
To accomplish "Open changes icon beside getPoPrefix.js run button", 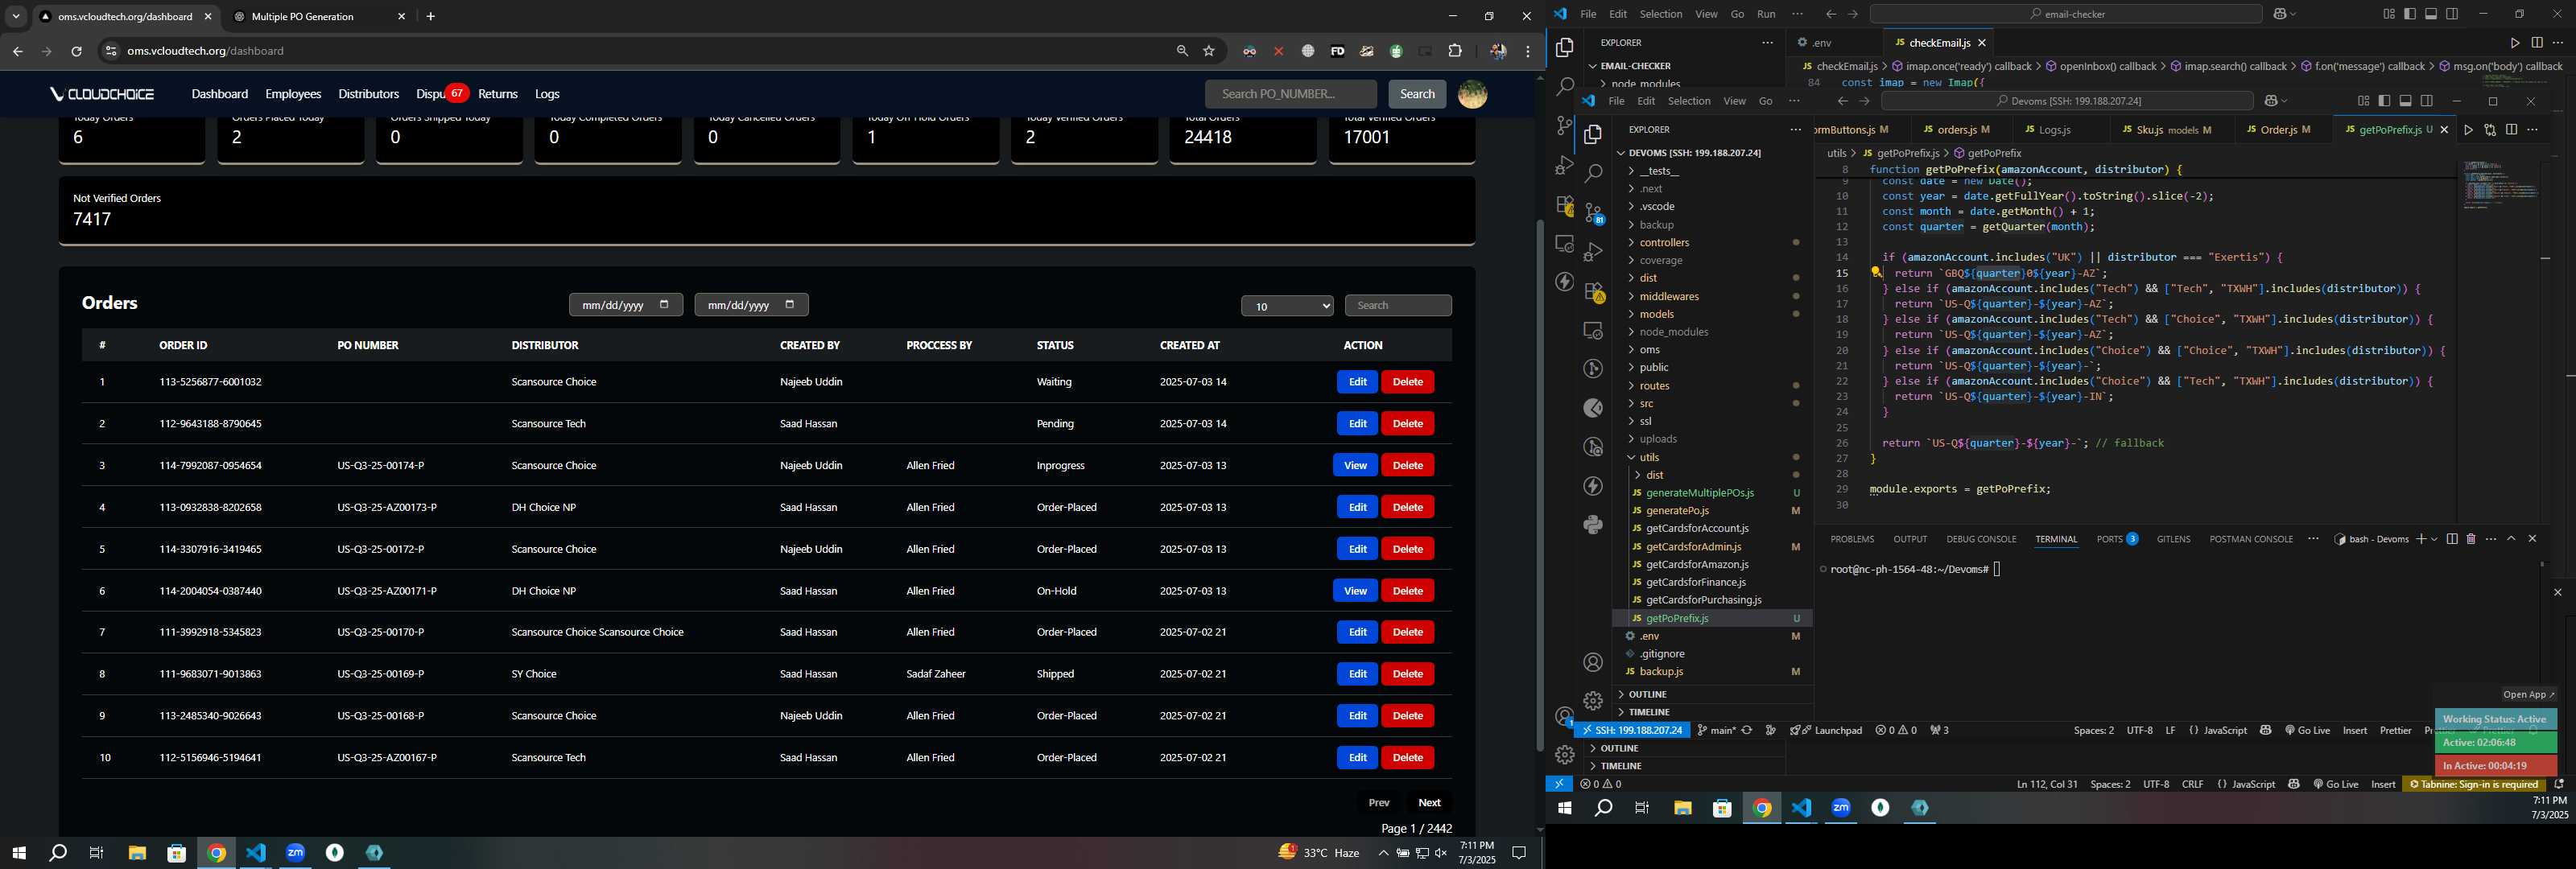I will coord(2490,130).
